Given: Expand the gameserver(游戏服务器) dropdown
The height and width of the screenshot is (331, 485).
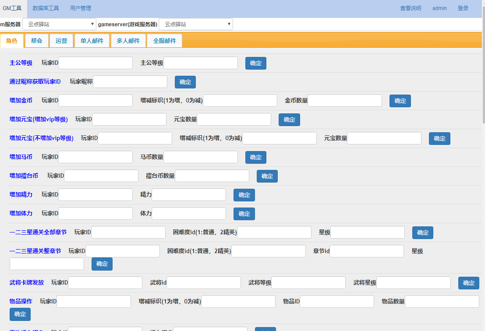Looking at the screenshot, I should point(195,24).
